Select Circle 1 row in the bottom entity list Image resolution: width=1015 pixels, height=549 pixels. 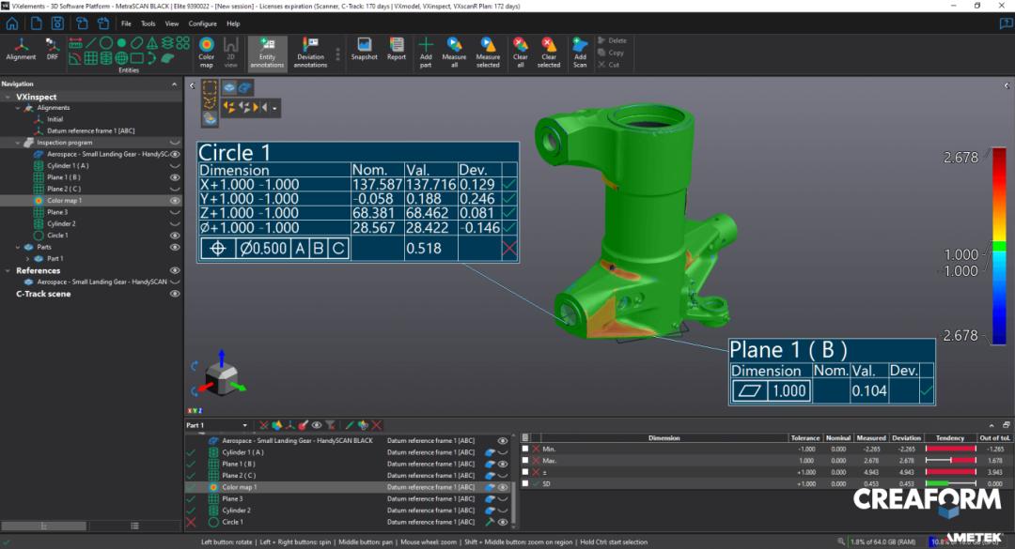point(348,522)
